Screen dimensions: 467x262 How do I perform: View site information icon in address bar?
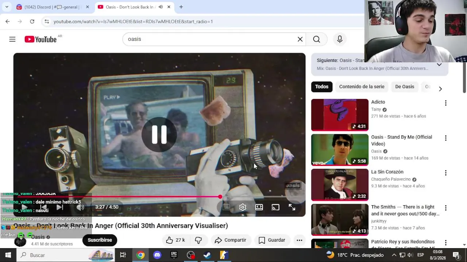tap(47, 21)
